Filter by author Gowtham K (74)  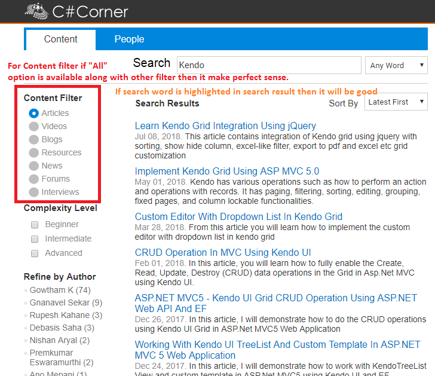[60, 290]
